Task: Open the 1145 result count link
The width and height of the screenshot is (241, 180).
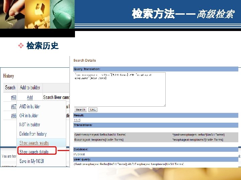Action: point(77,120)
